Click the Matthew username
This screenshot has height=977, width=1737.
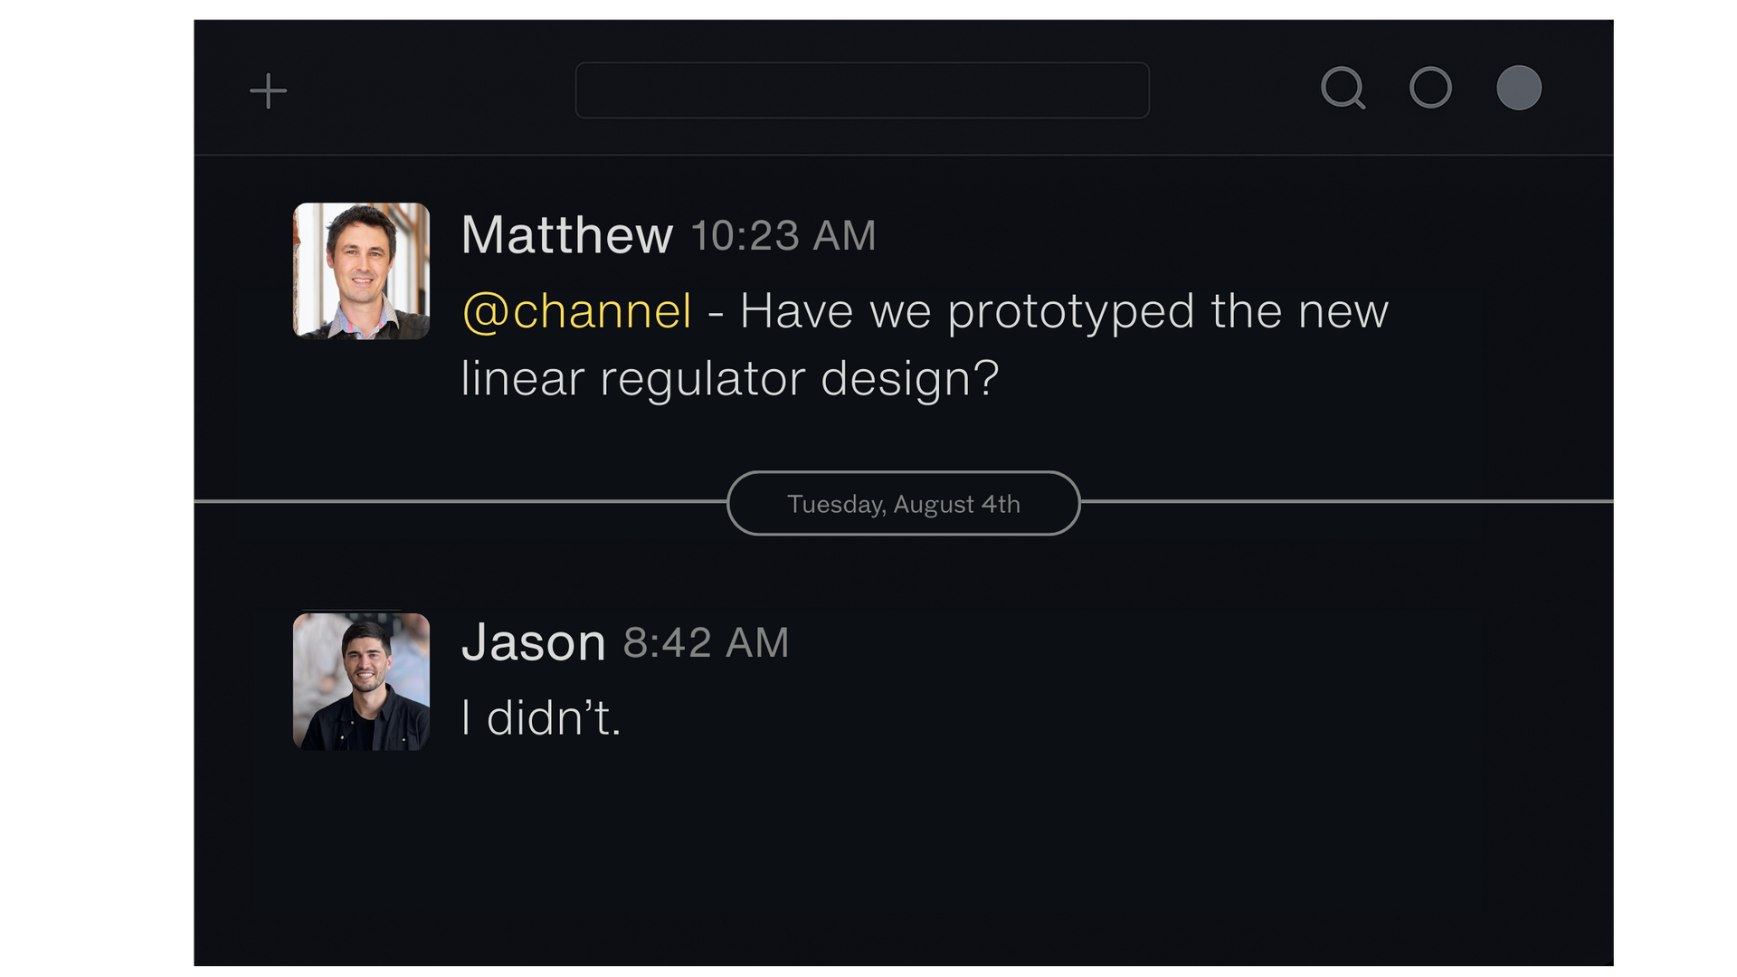[x=567, y=235]
